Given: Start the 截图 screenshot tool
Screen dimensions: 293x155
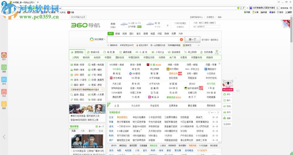Looking at the screenshot, I should [x=289, y=12].
